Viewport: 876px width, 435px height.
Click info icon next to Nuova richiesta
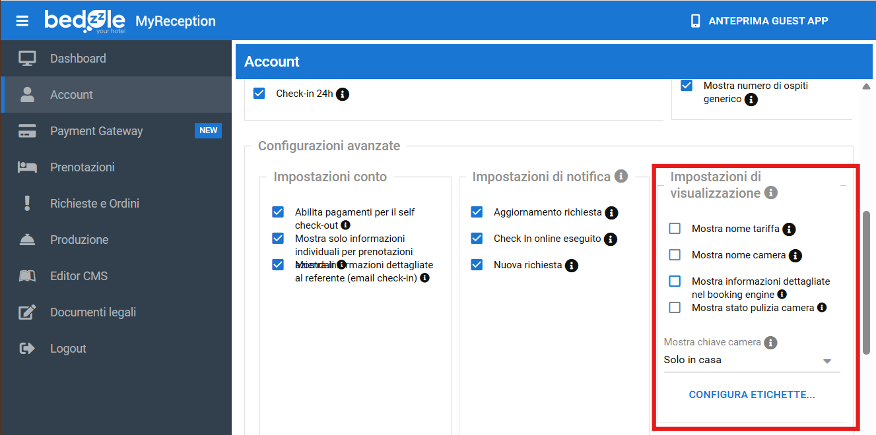click(572, 266)
